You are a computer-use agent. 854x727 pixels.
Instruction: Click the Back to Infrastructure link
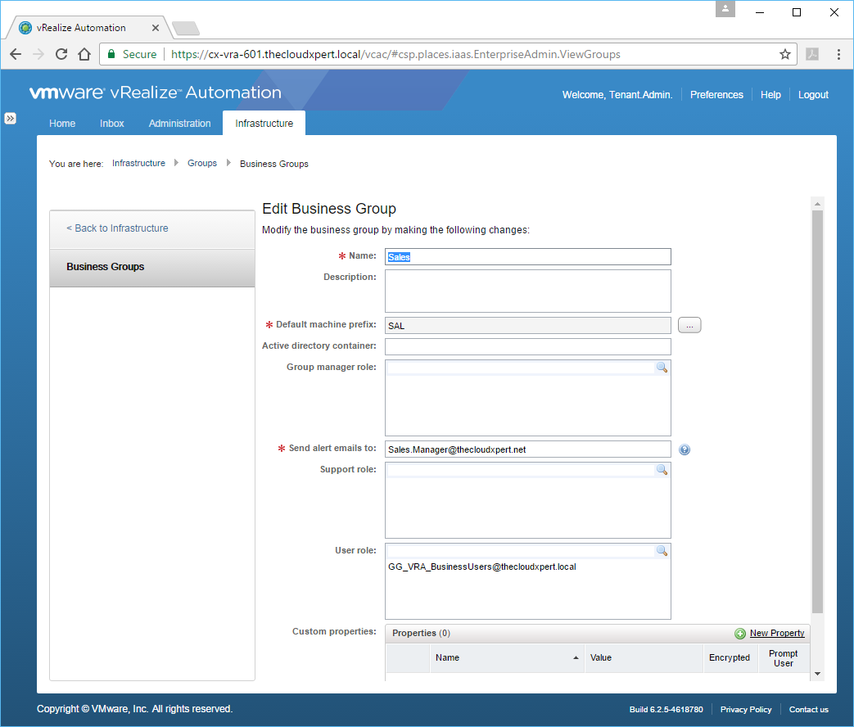coord(117,228)
